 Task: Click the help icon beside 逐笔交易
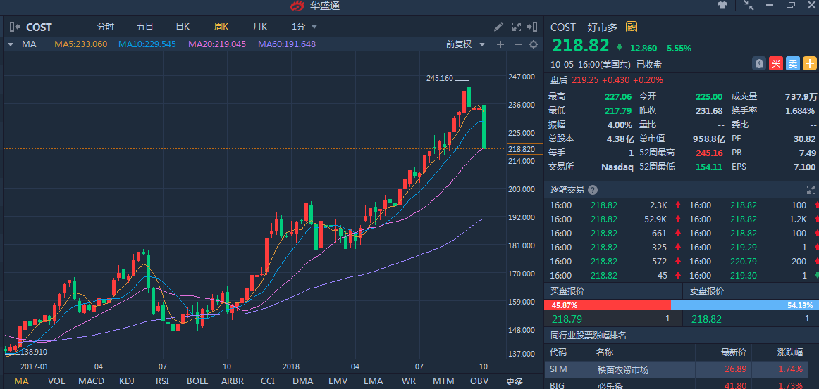click(593, 190)
